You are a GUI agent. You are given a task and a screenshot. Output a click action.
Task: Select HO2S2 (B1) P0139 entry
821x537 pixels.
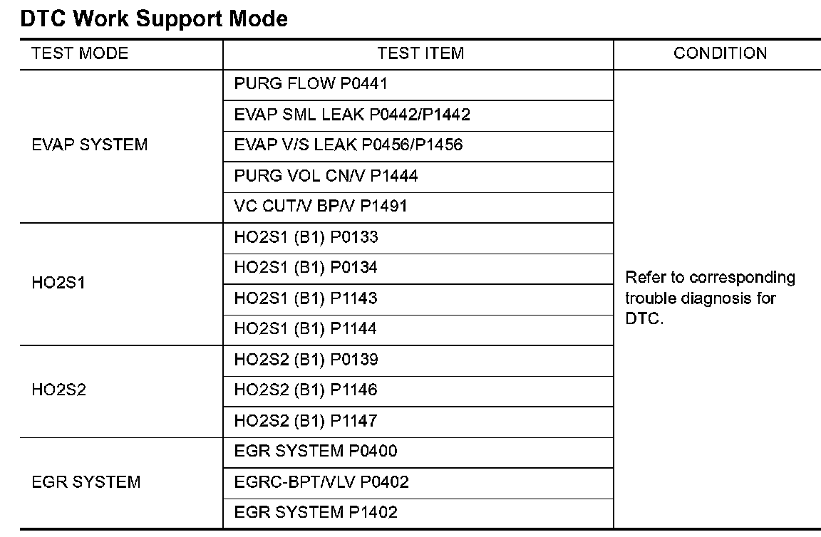[x=306, y=360]
